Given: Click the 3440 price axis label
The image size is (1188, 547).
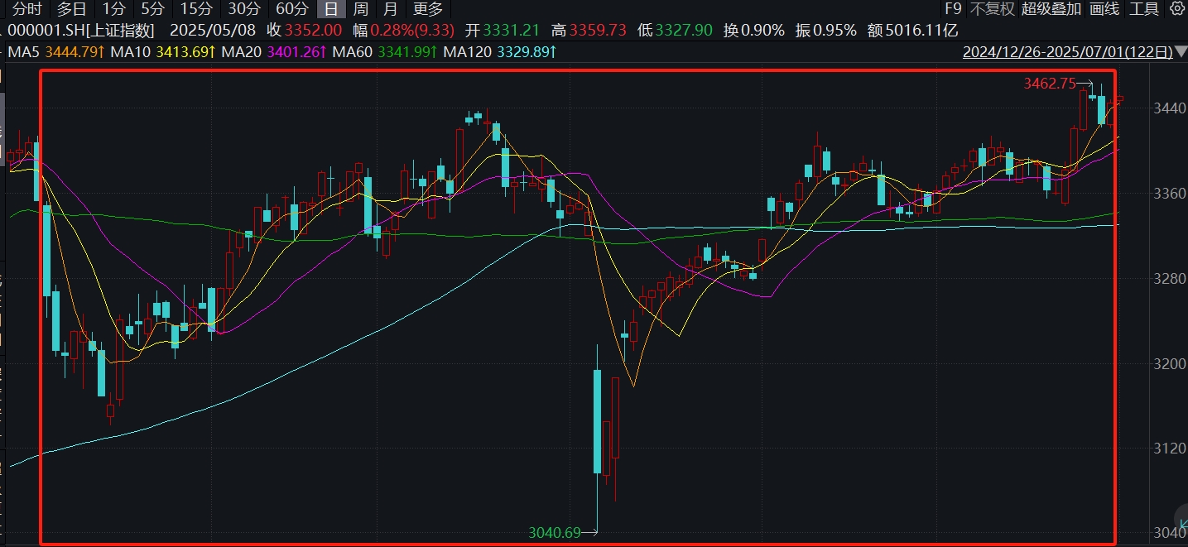Looking at the screenshot, I should [x=1170, y=108].
